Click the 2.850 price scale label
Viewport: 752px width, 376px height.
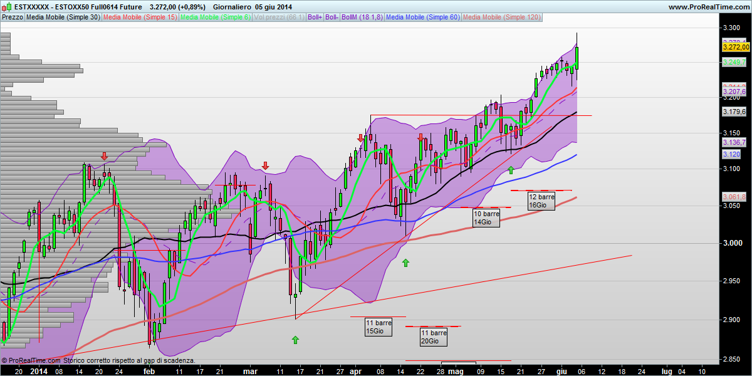click(732, 358)
